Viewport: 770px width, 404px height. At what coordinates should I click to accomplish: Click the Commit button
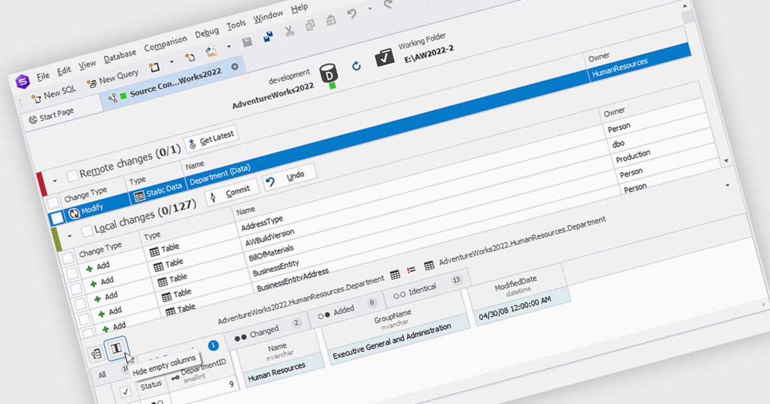[232, 192]
